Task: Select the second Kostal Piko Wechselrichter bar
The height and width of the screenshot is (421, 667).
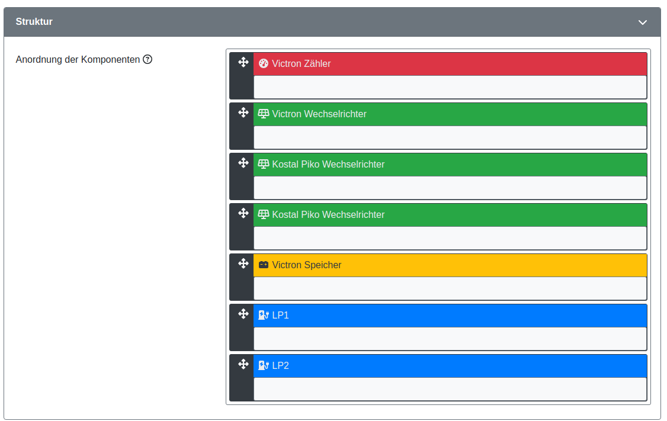Action: click(x=450, y=215)
